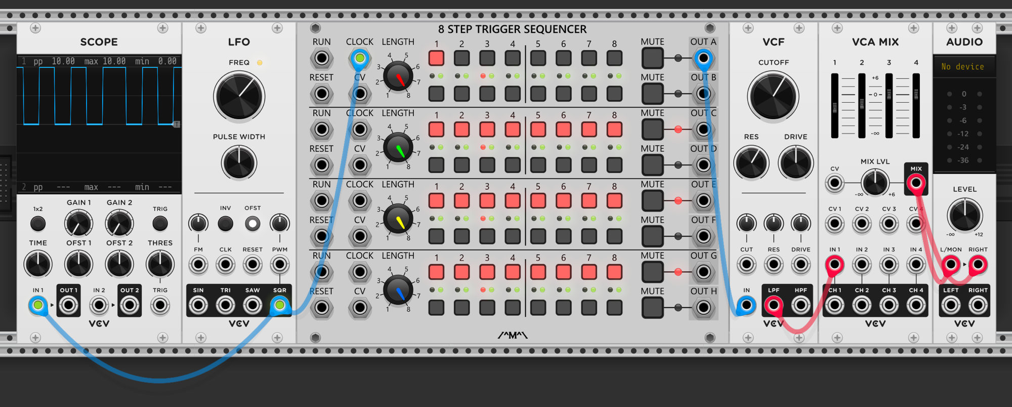Click the Audio L/MON input jack
1012x407 pixels.
tap(951, 264)
